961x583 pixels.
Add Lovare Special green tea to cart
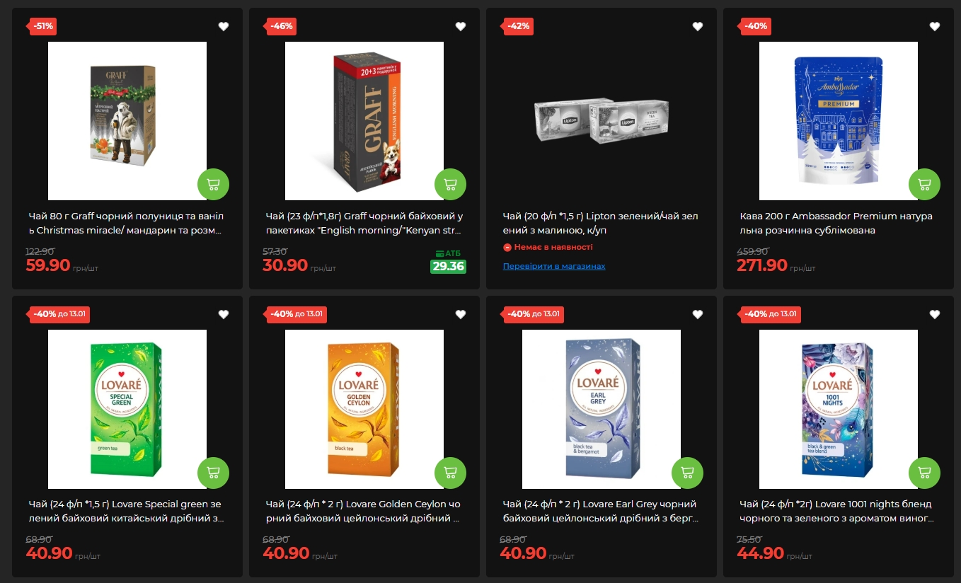[x=213, y=473]
